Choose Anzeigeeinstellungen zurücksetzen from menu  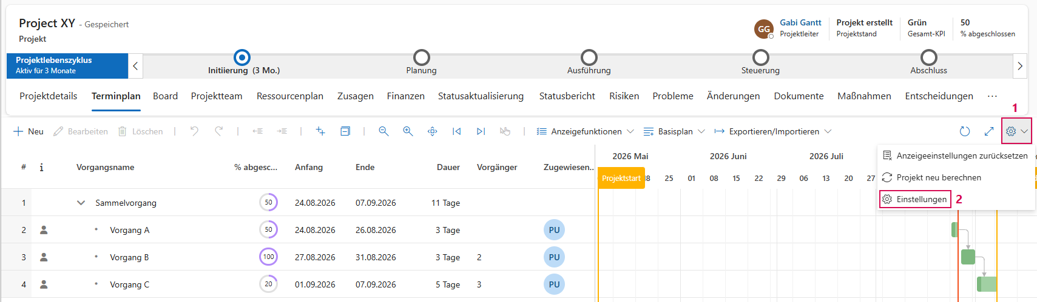[955, 156]
